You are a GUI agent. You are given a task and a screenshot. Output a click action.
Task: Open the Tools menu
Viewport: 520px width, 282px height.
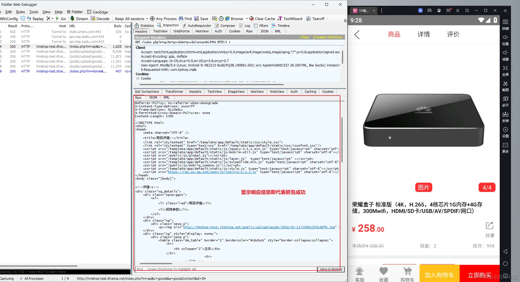(34, 12)
